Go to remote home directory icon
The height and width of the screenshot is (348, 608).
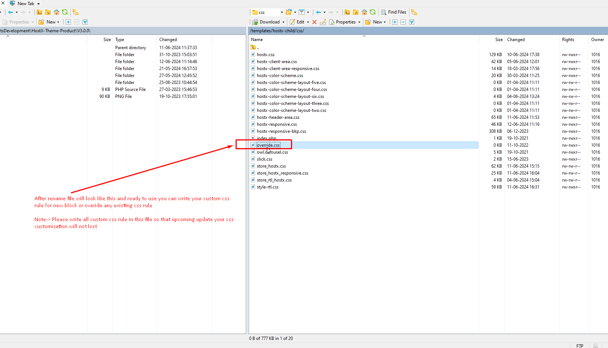click(364, 12)
